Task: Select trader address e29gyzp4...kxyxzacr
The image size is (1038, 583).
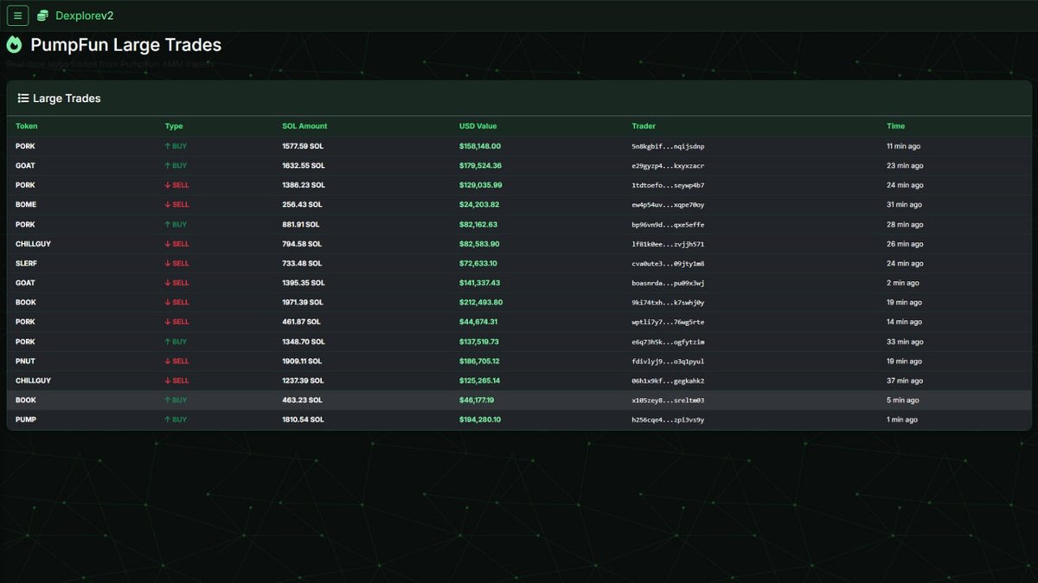Action: click(668, 166)
